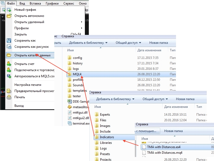Click Новая папка in Indicators explorer window
This screenshot has width=214, height=161.
(x=173, y=131)
